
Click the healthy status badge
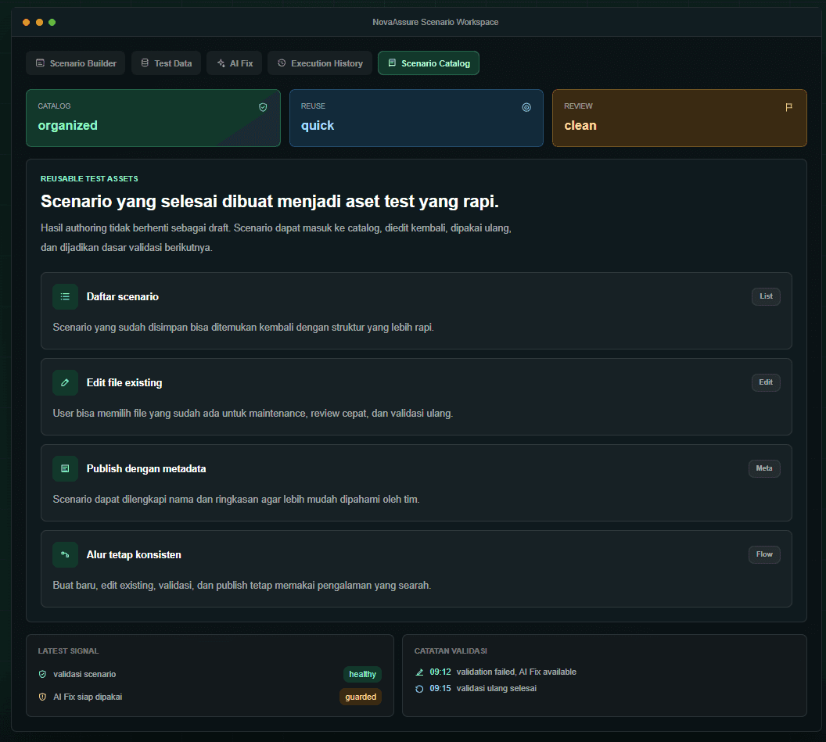coord(362,674)
